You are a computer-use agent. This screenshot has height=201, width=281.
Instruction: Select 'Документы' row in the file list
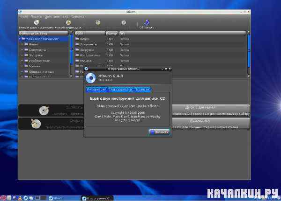point(160,44)
